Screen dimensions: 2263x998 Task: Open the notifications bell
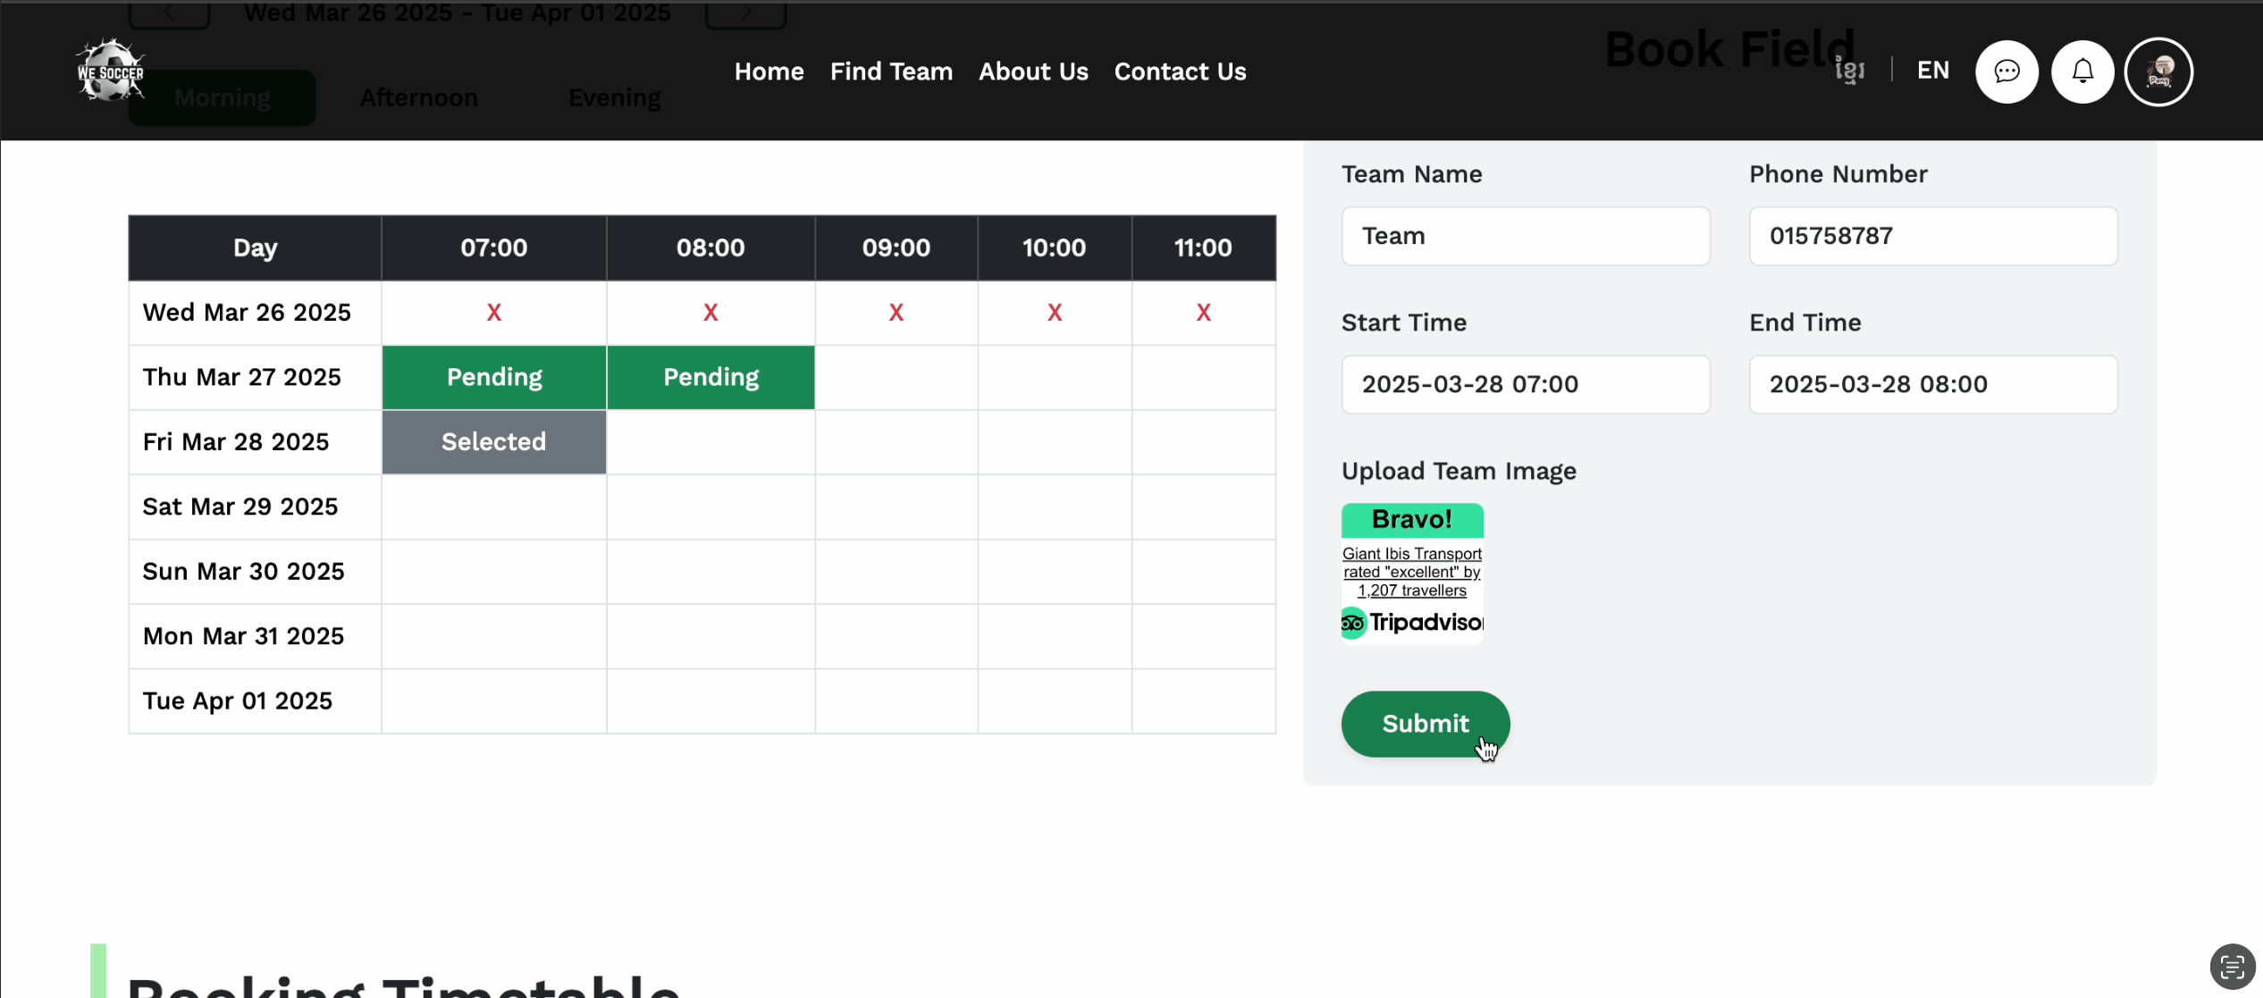pos(2082,71)
